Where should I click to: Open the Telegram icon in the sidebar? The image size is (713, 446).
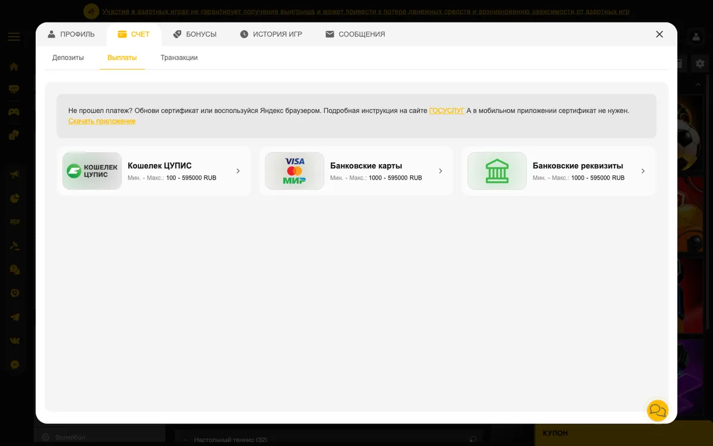(x=15, y=317)
